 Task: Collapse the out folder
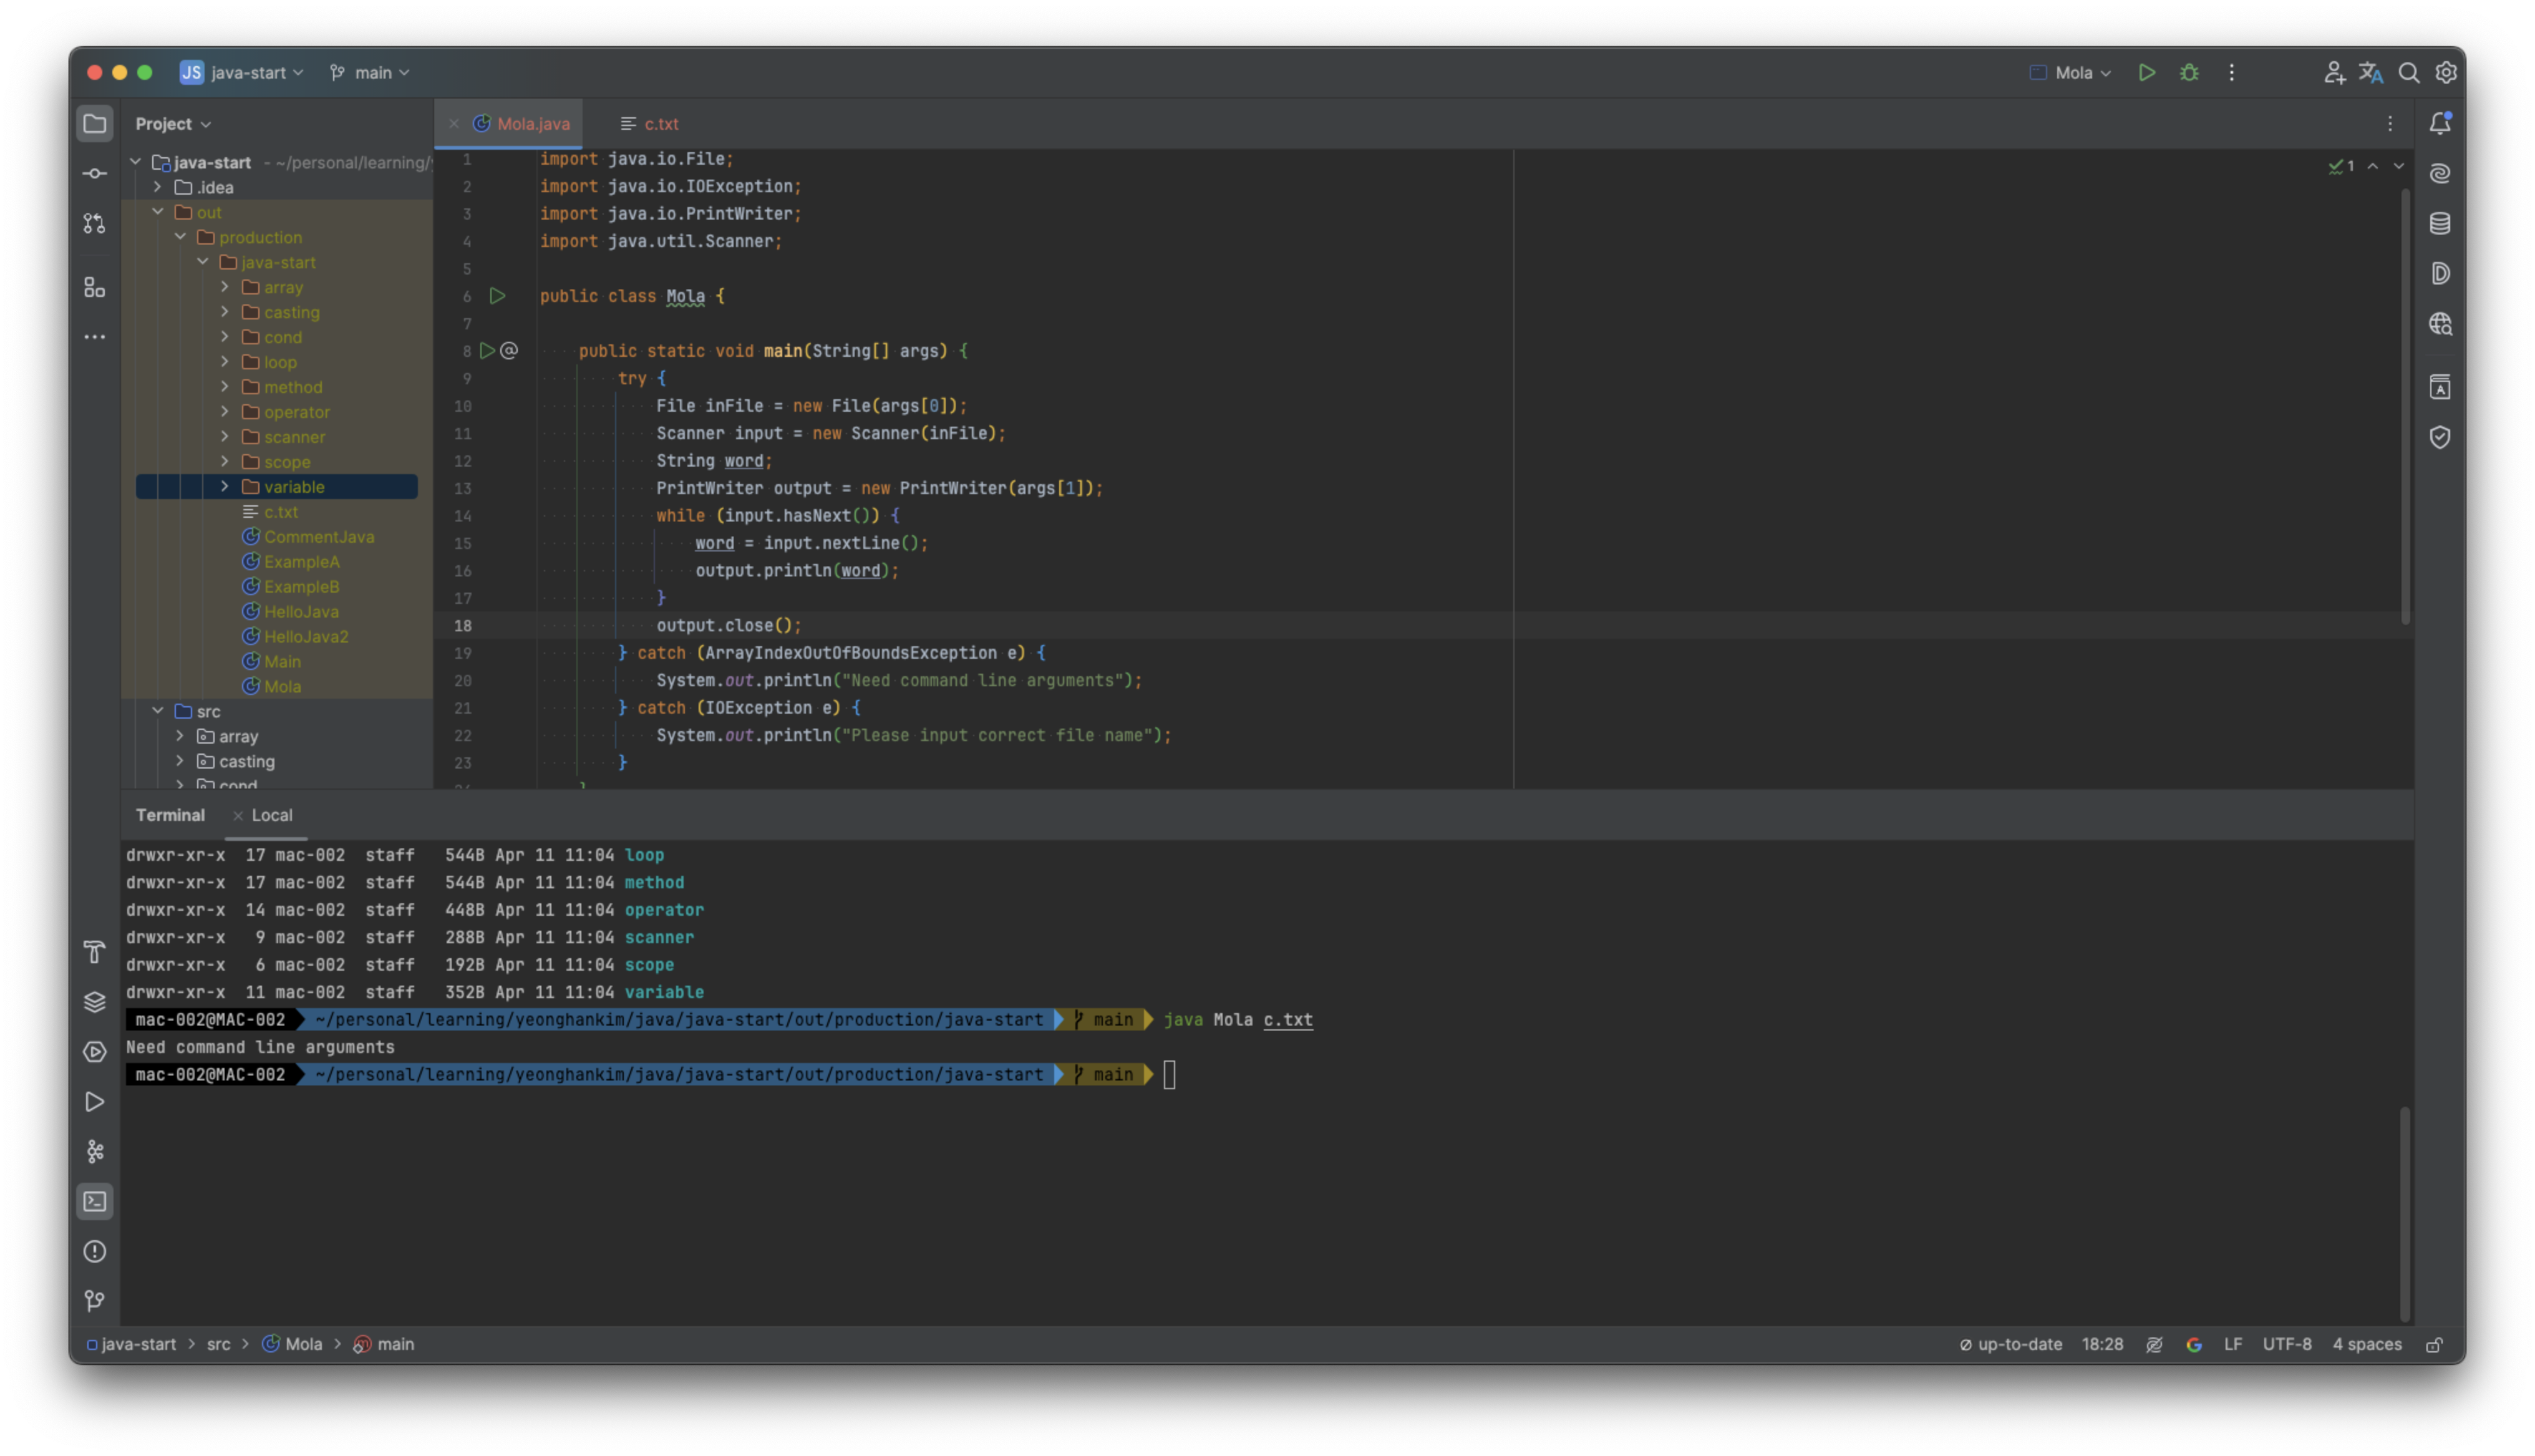158,212
